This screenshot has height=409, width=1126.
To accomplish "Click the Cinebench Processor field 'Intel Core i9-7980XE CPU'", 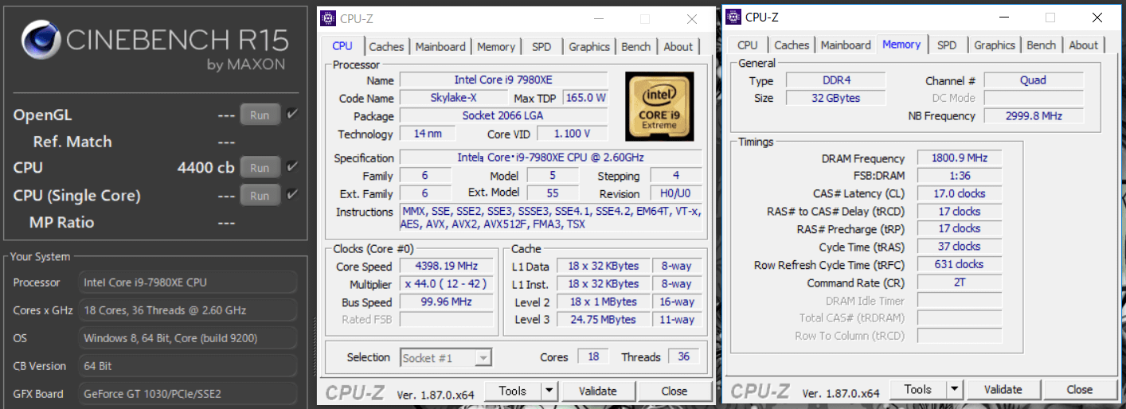I will click(188, 282).
